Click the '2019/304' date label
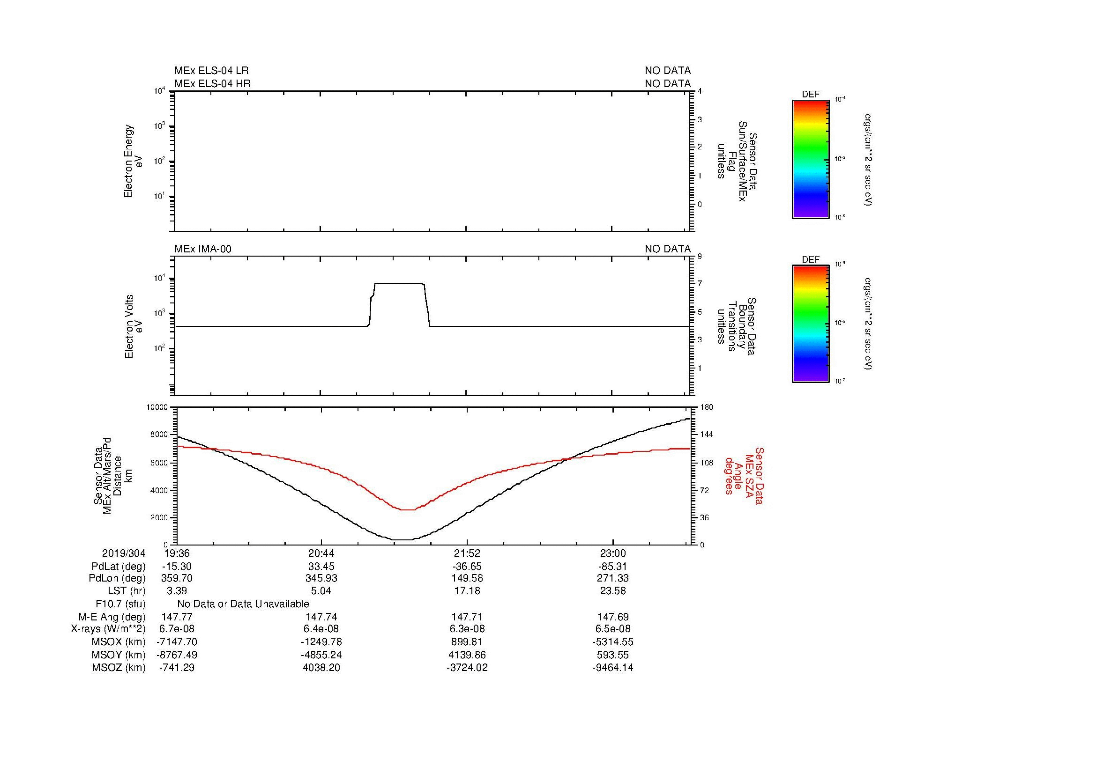The image size is (1096, 774). (124, 553)
